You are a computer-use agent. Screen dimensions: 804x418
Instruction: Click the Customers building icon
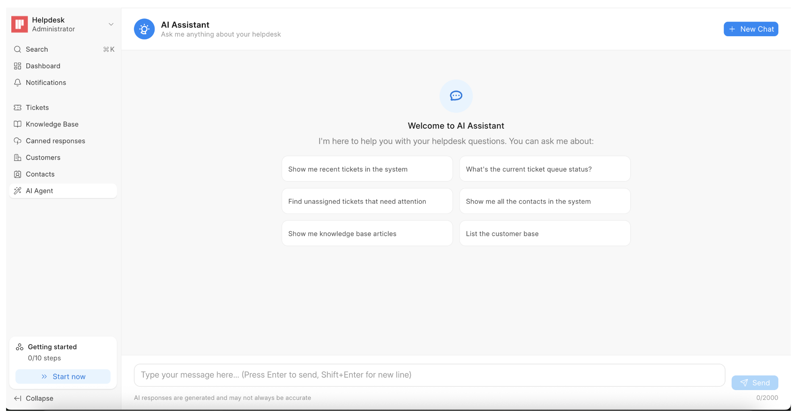[x=17, y=157]
